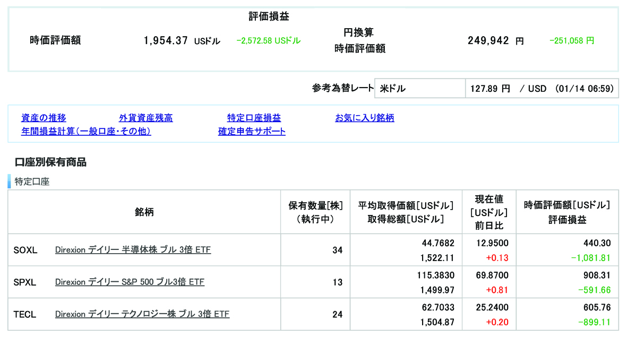
Task: Open Direxion デイリー 半導体株 ブル 3倍 ETF link
Action: point(133,250)
